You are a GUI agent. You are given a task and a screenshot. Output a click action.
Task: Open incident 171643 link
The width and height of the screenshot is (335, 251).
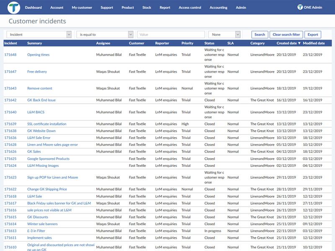pyautogui.click(x=10, y=88)
